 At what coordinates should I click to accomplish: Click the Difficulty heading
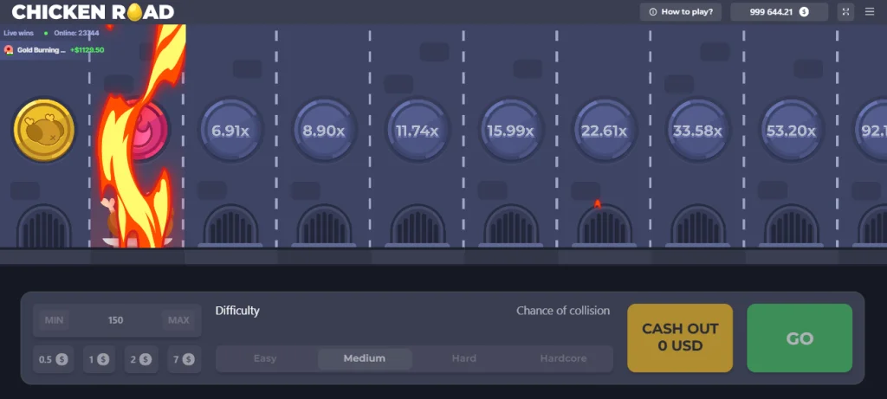(237, 311)
